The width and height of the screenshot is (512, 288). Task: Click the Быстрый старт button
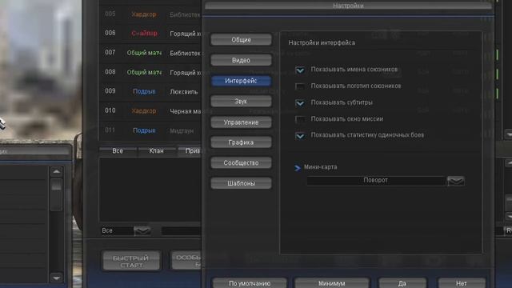click(131, 262)
